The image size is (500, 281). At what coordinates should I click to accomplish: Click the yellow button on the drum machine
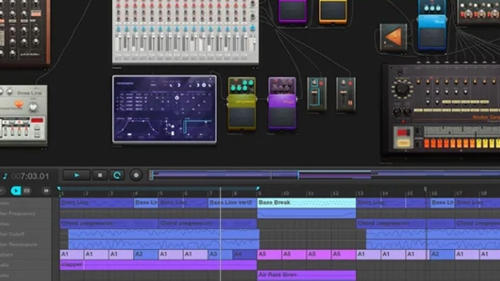pos(403,143)
